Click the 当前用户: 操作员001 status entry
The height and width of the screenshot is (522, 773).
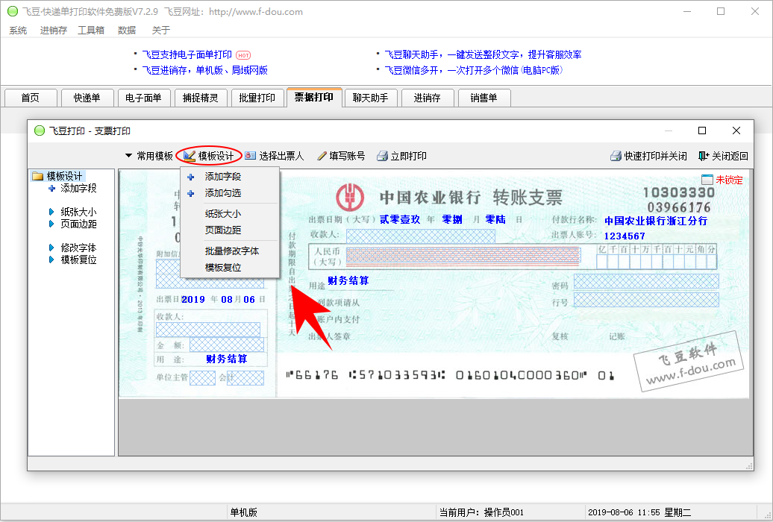tap(481, 512)
